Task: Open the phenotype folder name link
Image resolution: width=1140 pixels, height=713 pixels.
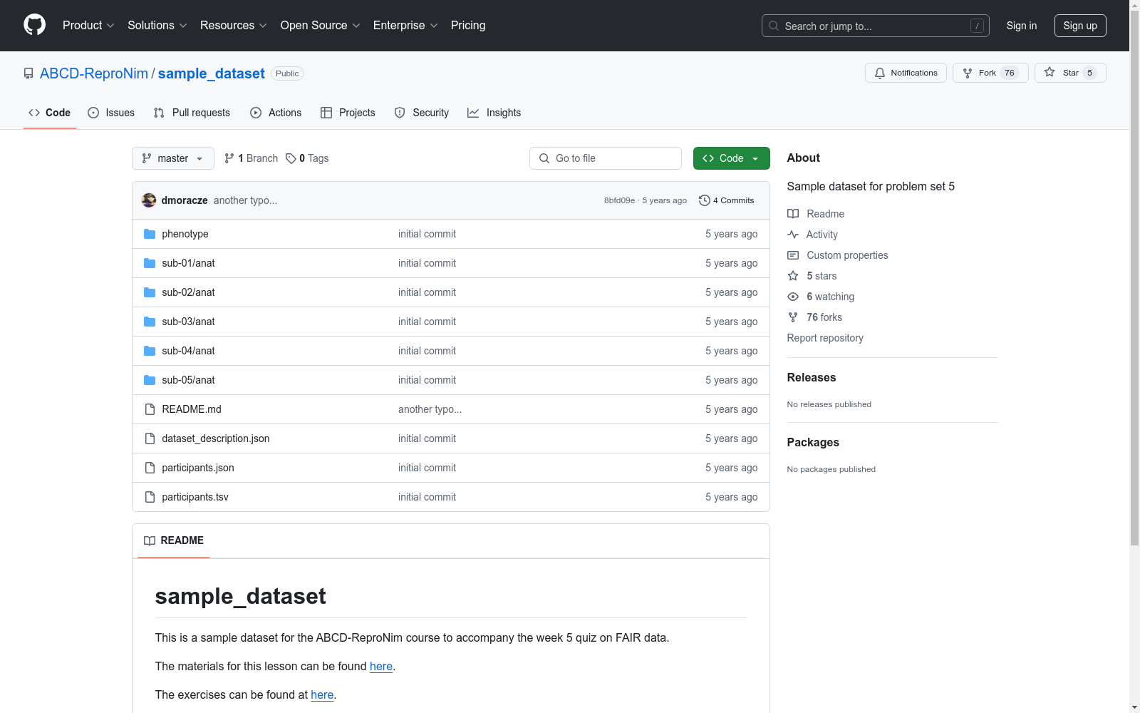Action: tap(185, 234)
